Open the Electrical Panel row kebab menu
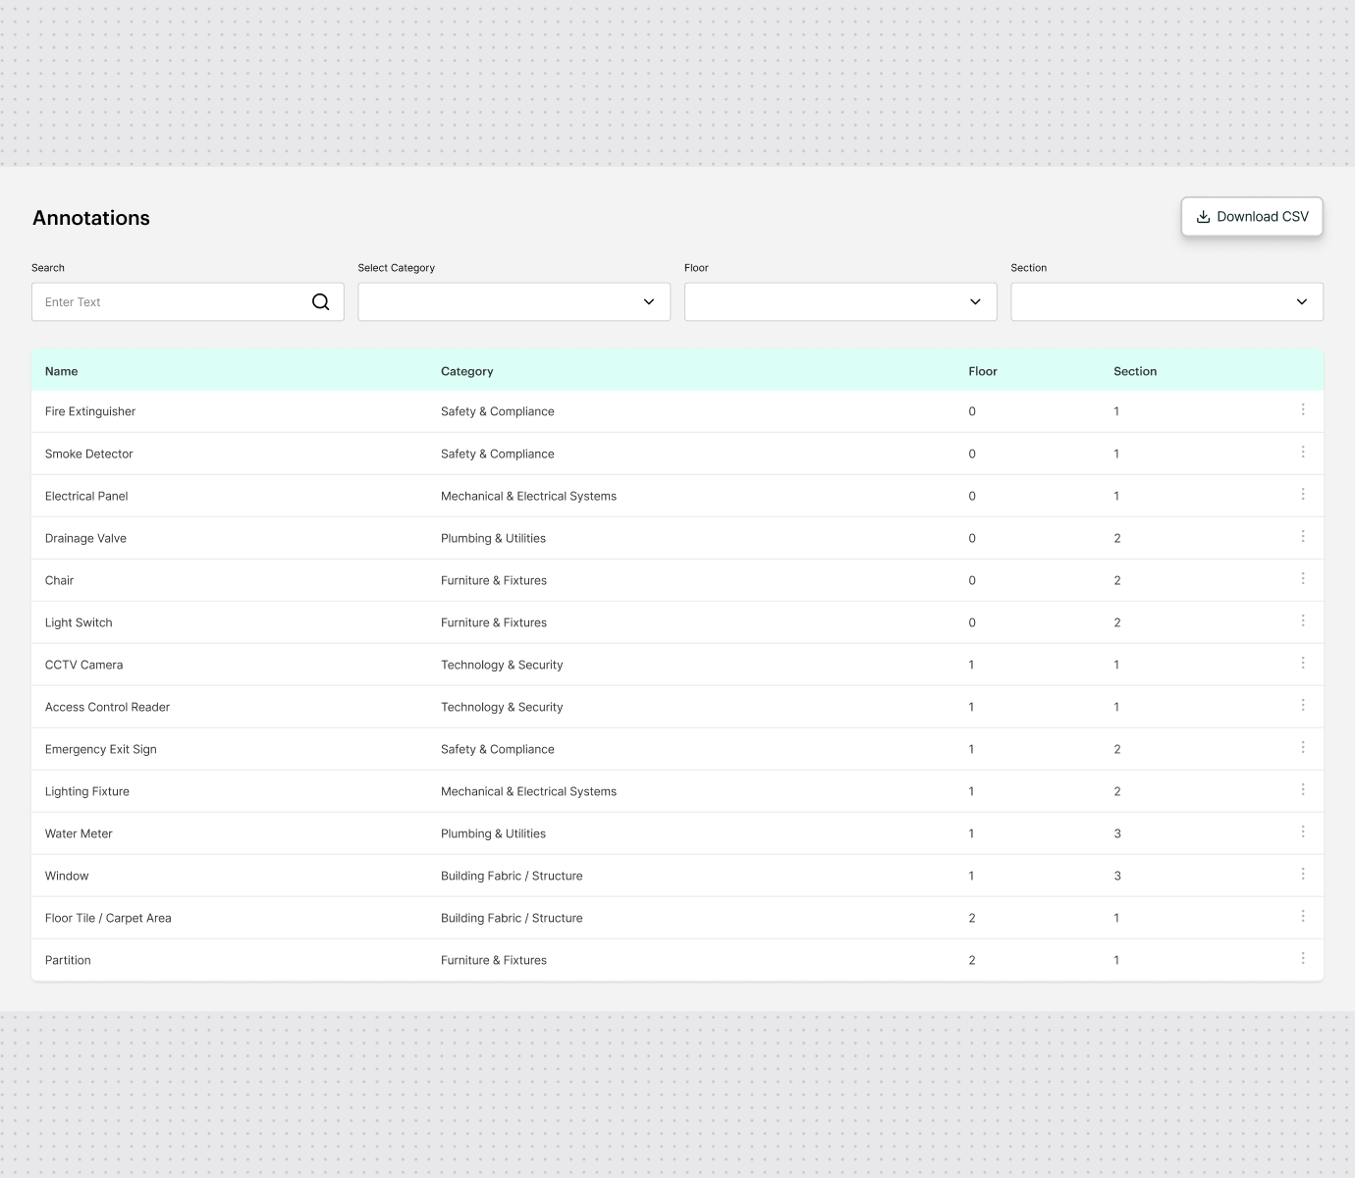 pyautogui.click(x=1302, y=494)
